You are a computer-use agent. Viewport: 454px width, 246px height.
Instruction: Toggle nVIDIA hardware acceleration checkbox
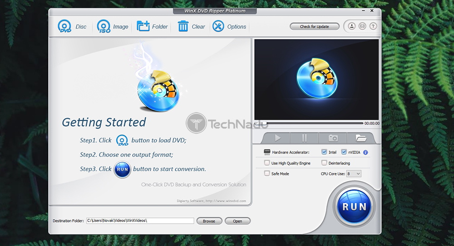coord(344,152)
